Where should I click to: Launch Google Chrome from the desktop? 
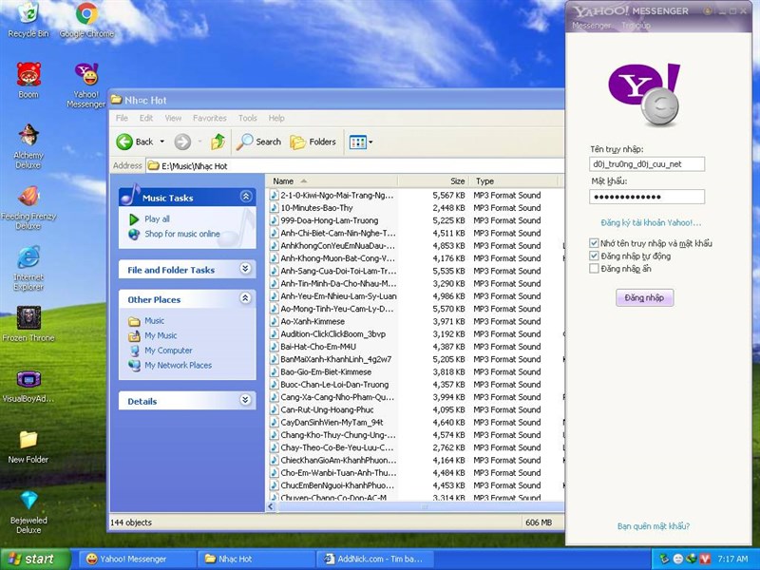click(86, 19)
